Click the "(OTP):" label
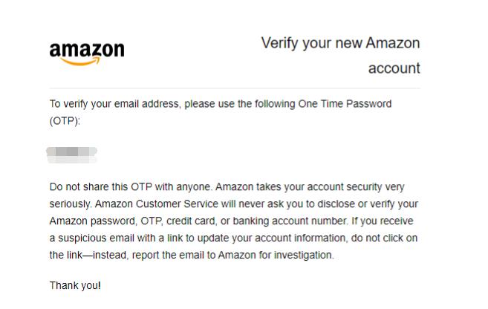Screen dimensions: 488x309 tap(65, 120)
